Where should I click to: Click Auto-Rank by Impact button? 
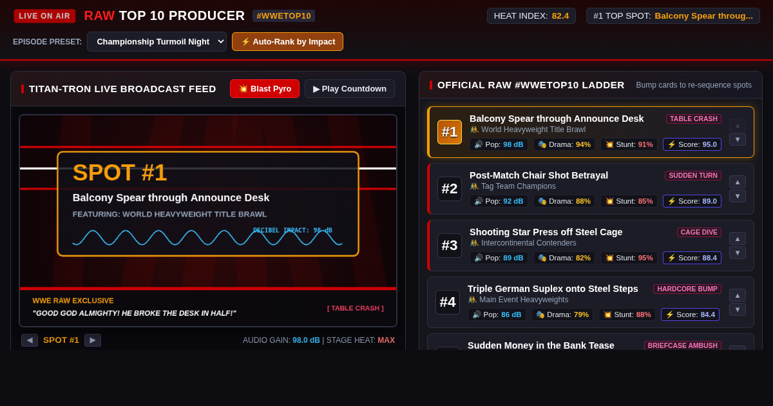287,41
